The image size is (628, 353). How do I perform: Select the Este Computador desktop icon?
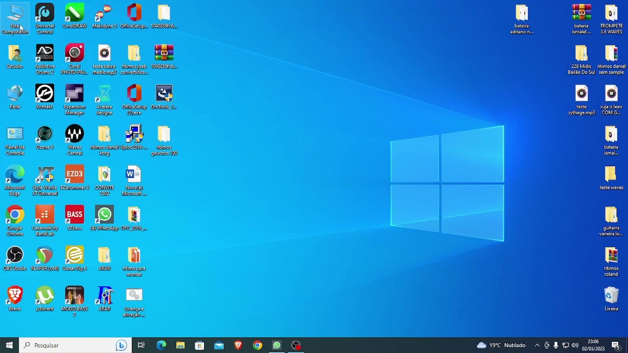click(x=15, y=19)
